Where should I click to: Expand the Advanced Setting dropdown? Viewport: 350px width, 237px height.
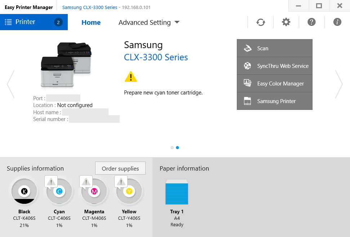149,23
